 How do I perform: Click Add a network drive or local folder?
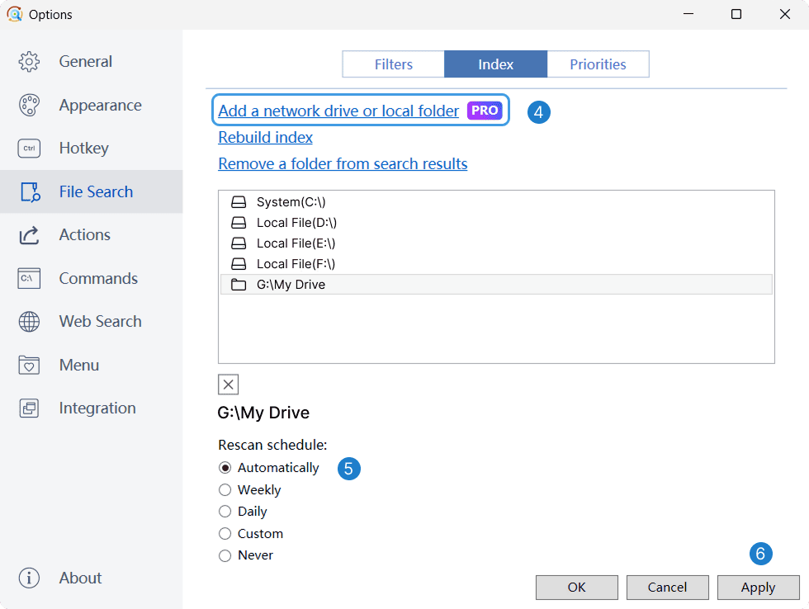338,111
